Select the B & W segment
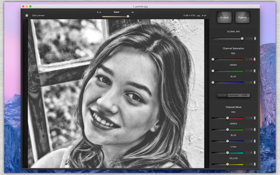 coord(222,95)
